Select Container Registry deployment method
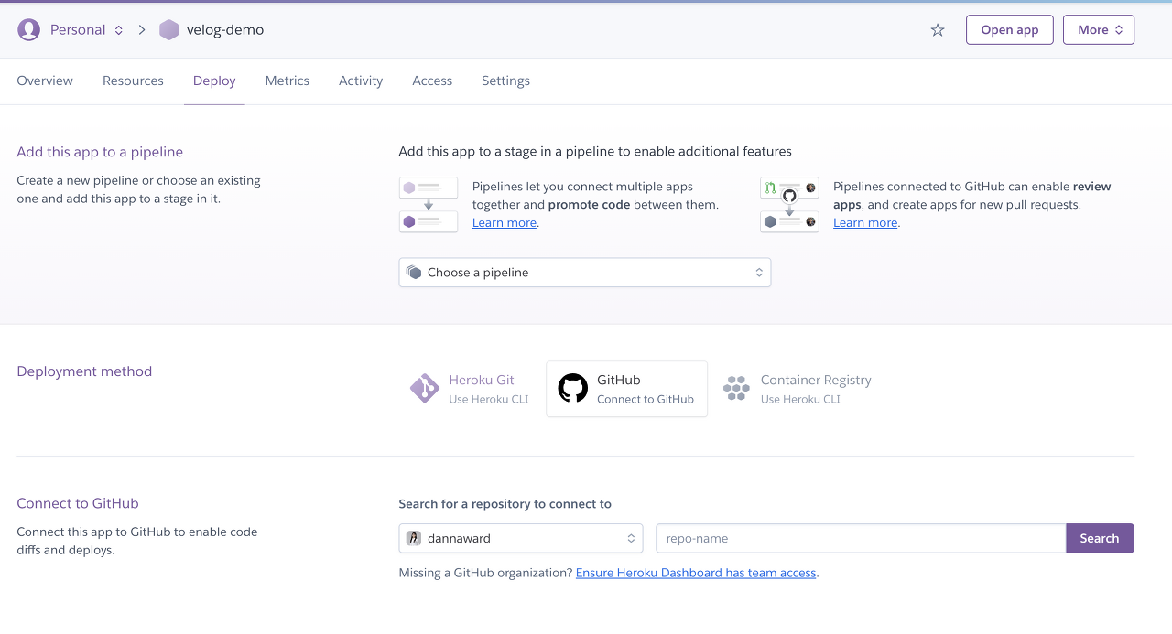The image size is (1172, 634). 797,389
